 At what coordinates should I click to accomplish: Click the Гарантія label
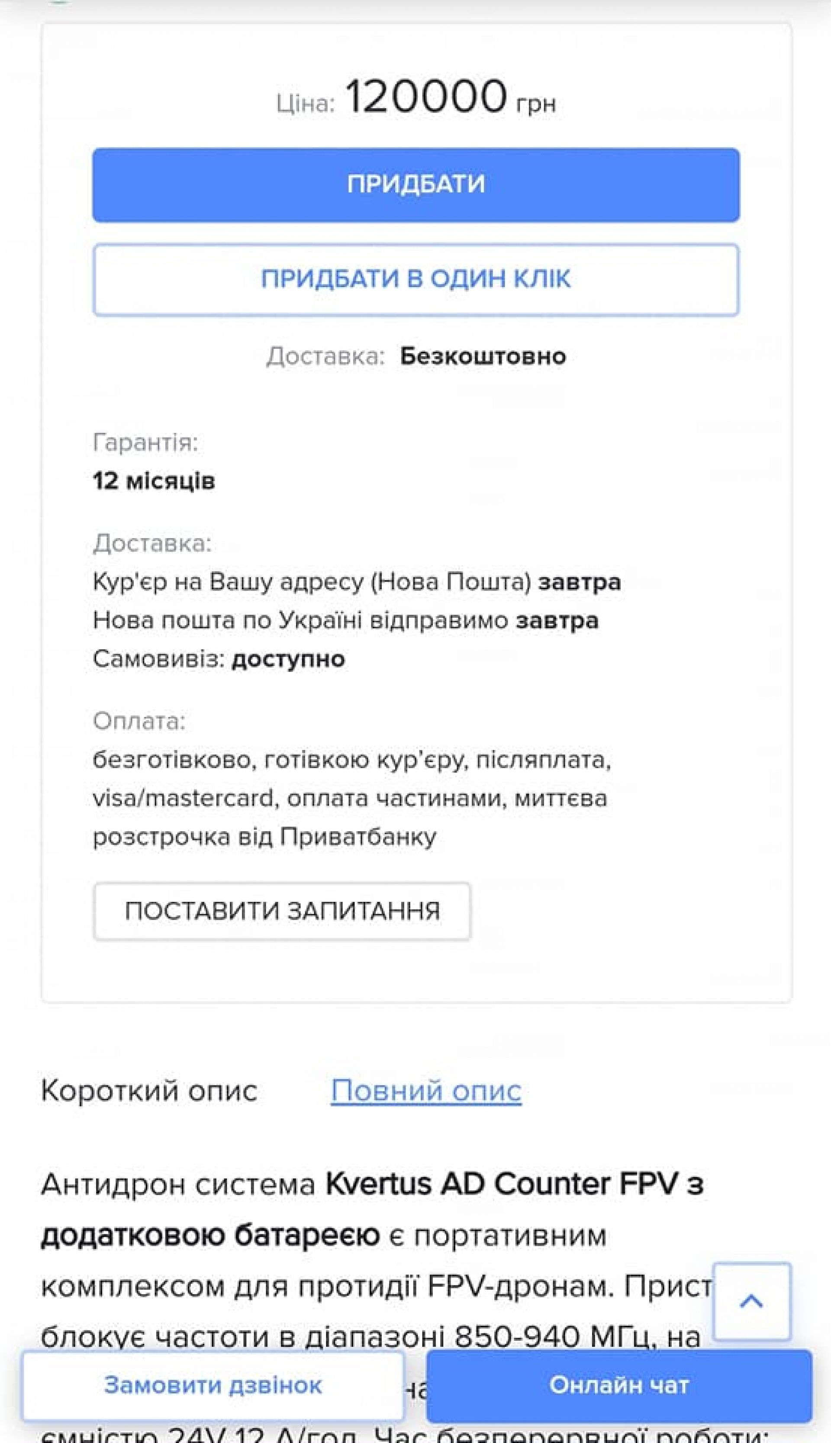coord(145,442)
